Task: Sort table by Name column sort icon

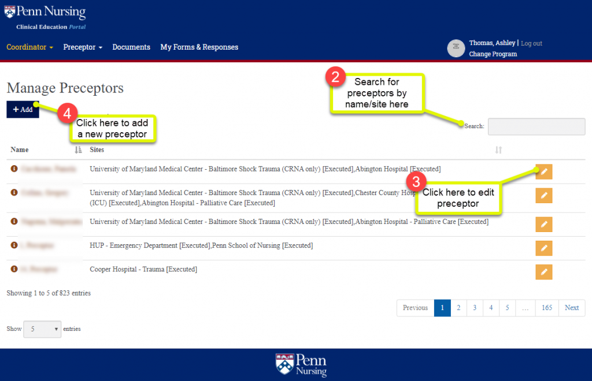Action: coord(78,150)
